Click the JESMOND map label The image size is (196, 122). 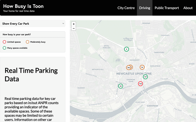pyautogui.click(x=146, y=23)
